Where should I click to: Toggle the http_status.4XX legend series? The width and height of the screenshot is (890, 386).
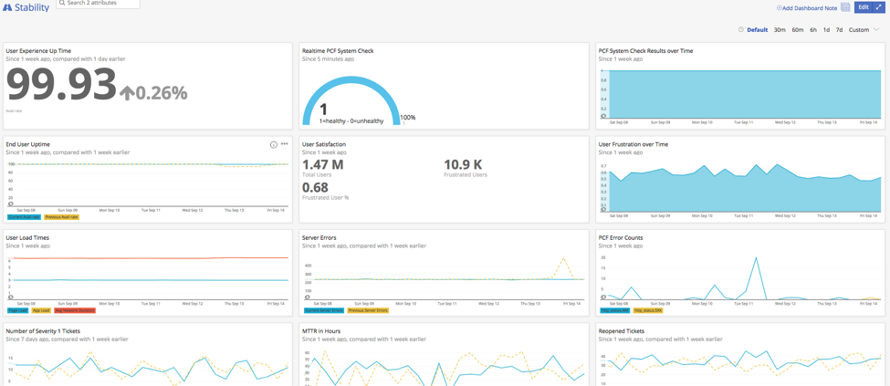coord(615,310)
